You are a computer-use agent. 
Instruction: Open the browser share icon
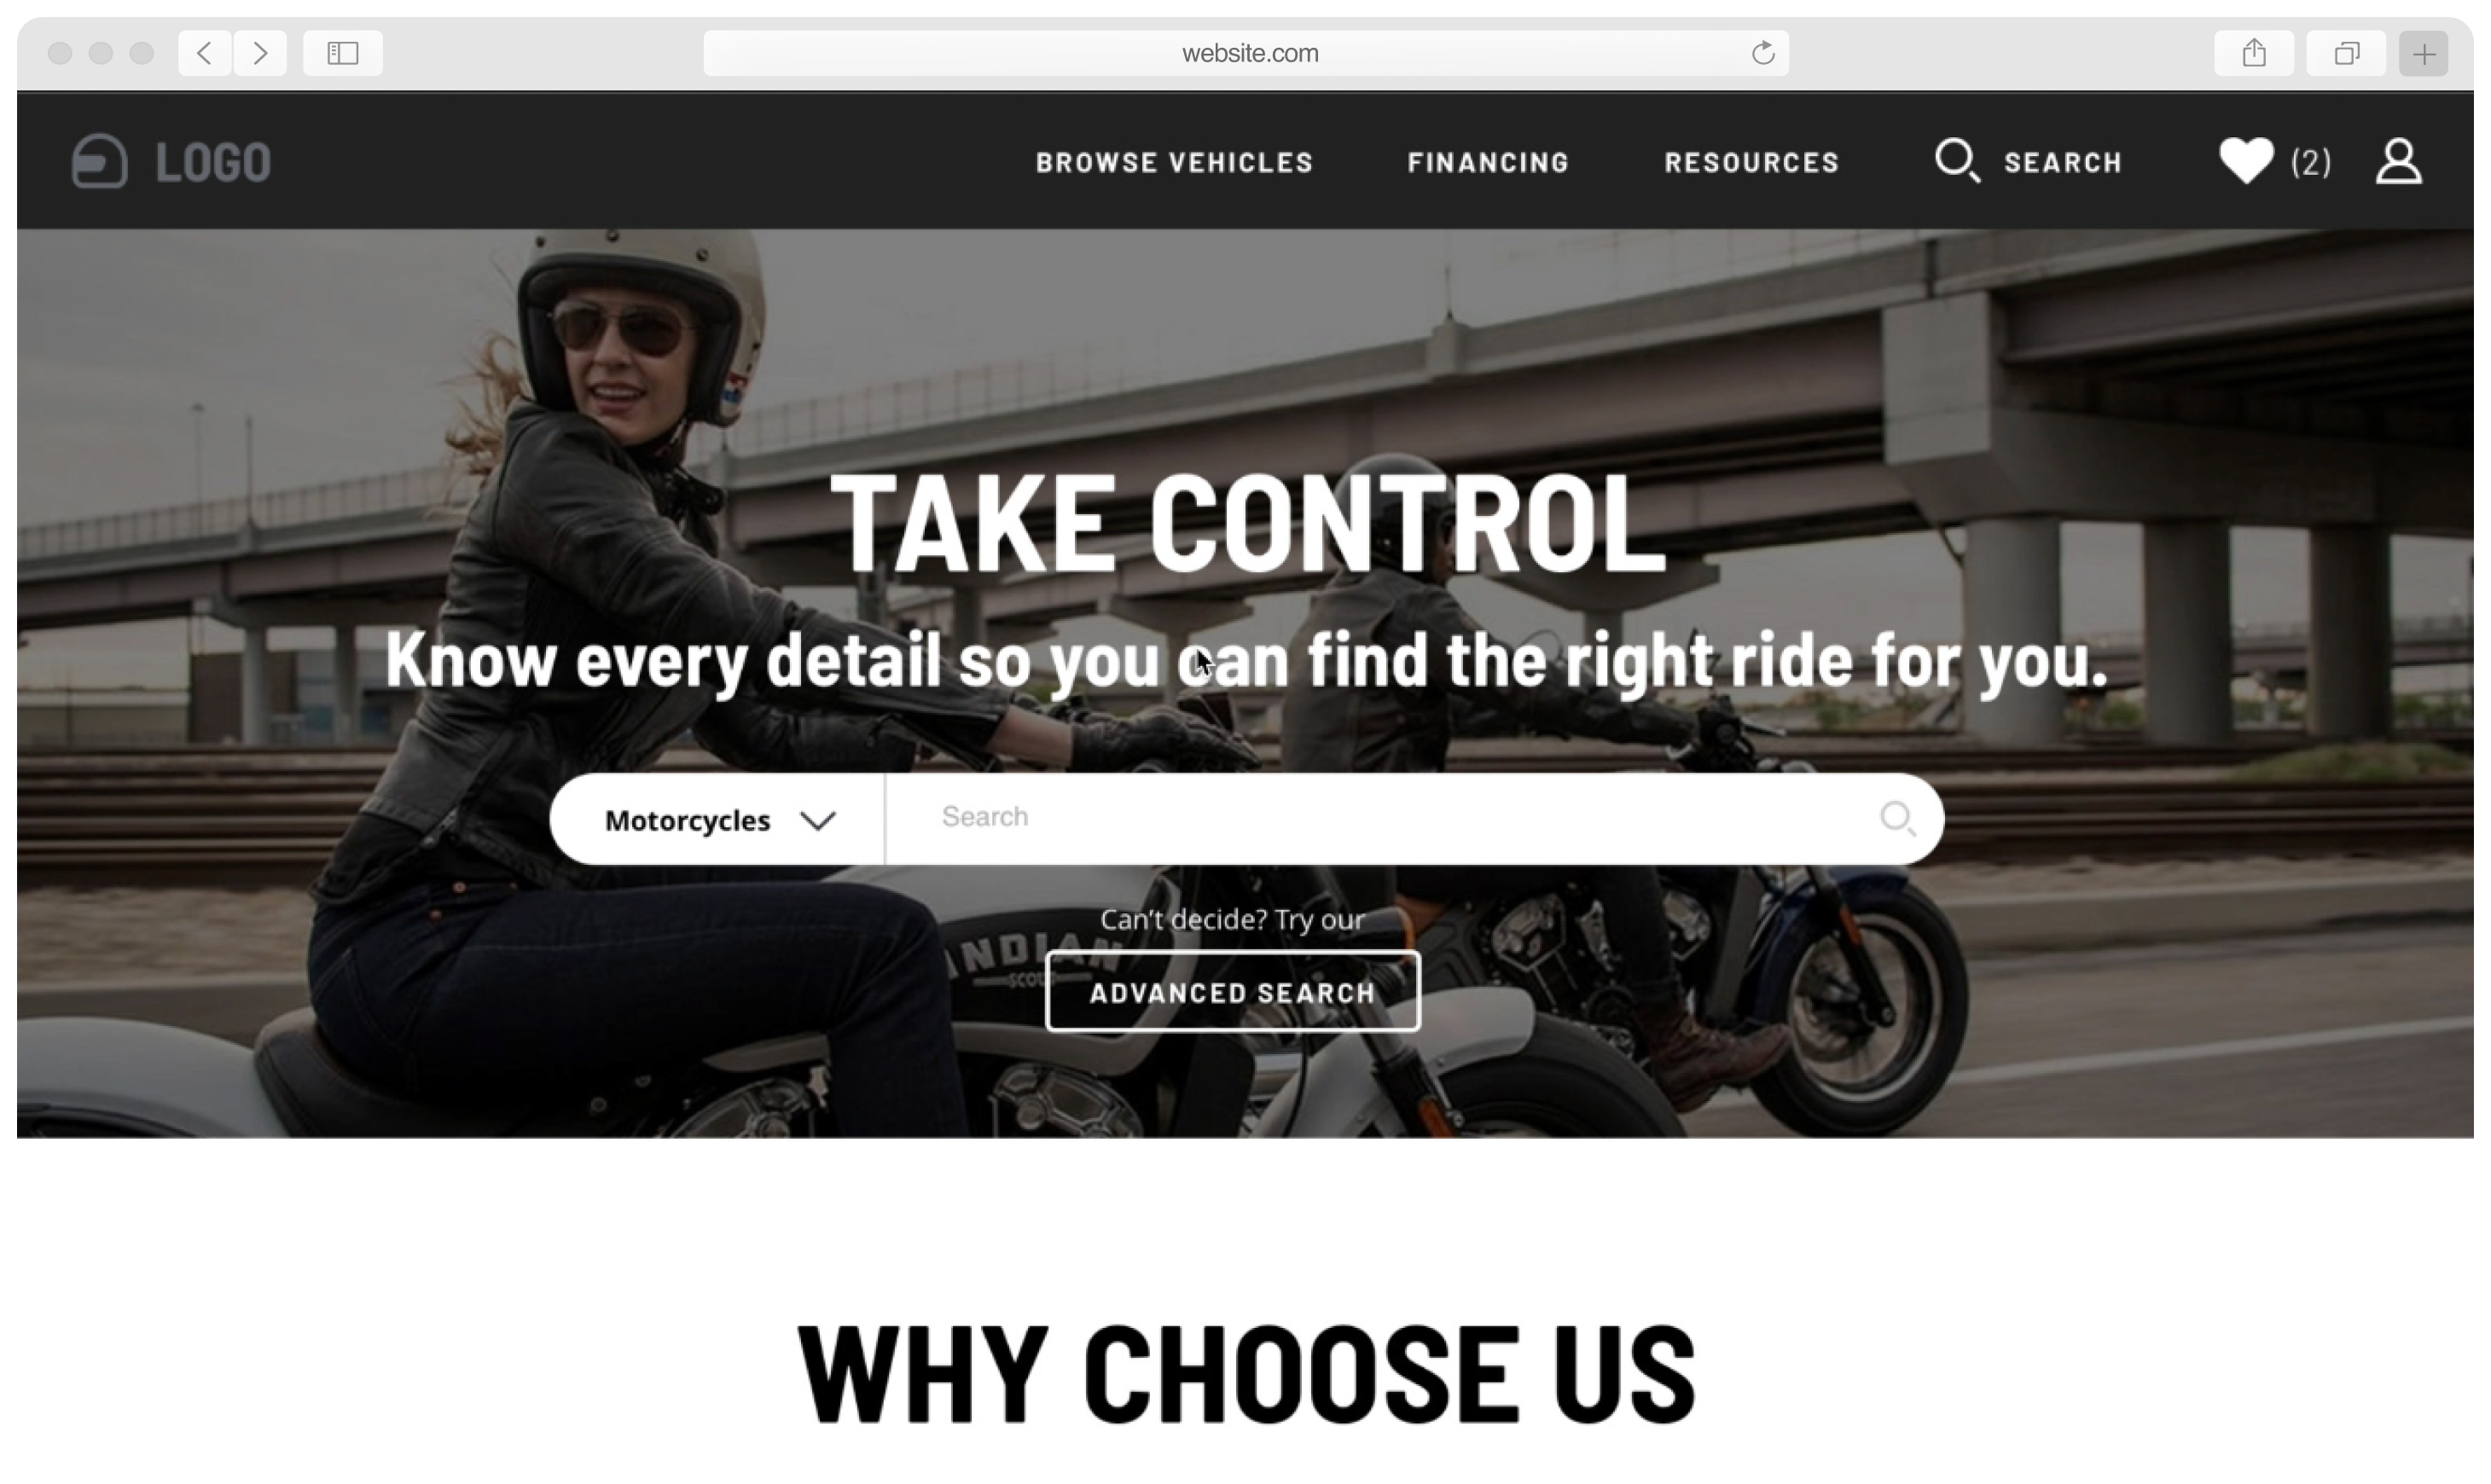point(2253,53)
